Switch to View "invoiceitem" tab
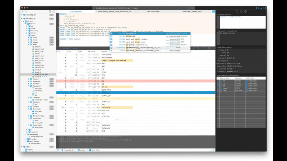The image size is (287, 161). click(x=153, y=11)
